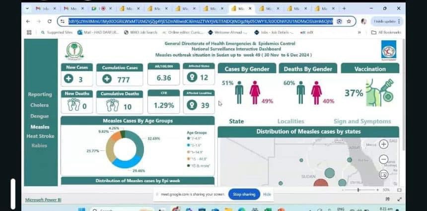Zoom in on the measles map
This screenshot has width=427, height=211.
pos(384,144)
